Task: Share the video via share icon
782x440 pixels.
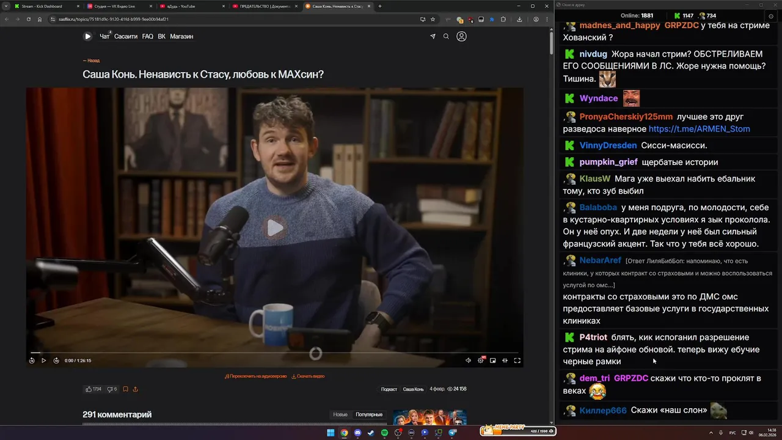Action: (135, 389)
